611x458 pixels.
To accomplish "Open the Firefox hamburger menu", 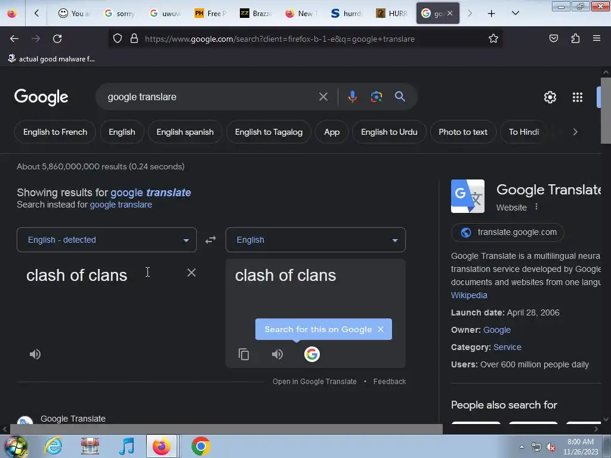I will 597,38.
